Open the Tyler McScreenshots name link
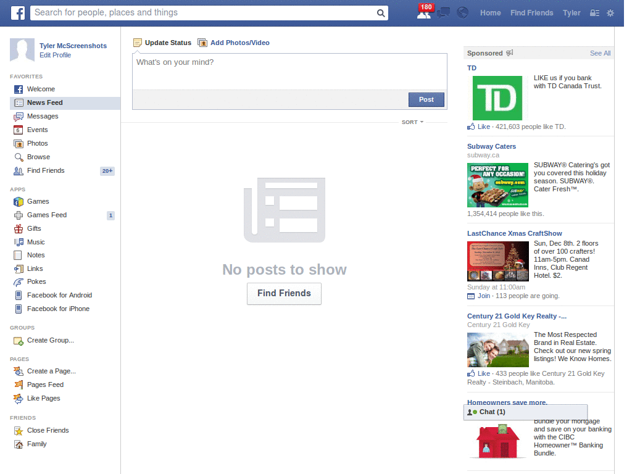Viewport: 632px width, 474px height. click(x=73, y=46)
